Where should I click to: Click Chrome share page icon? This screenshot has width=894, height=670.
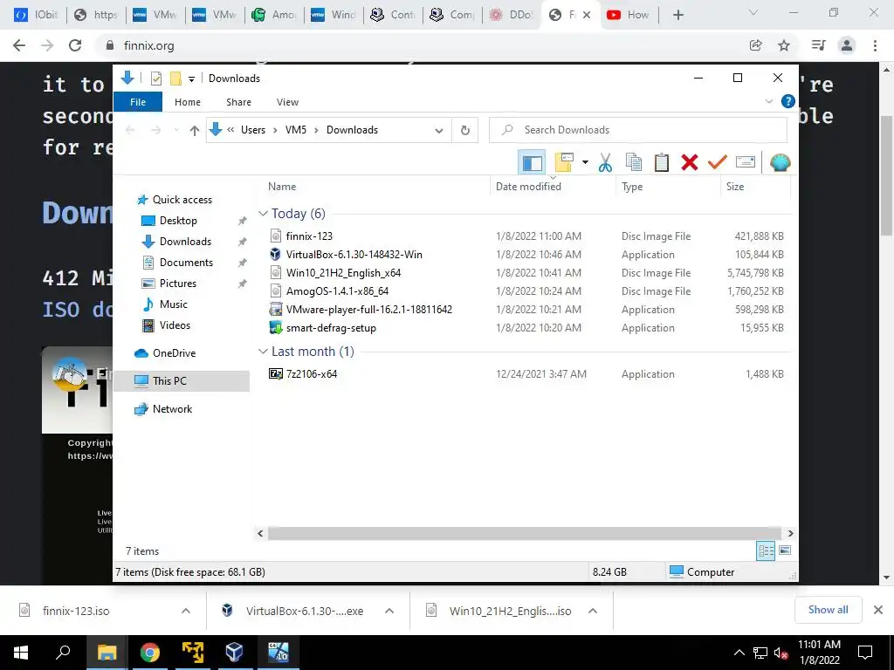(756, 45)
